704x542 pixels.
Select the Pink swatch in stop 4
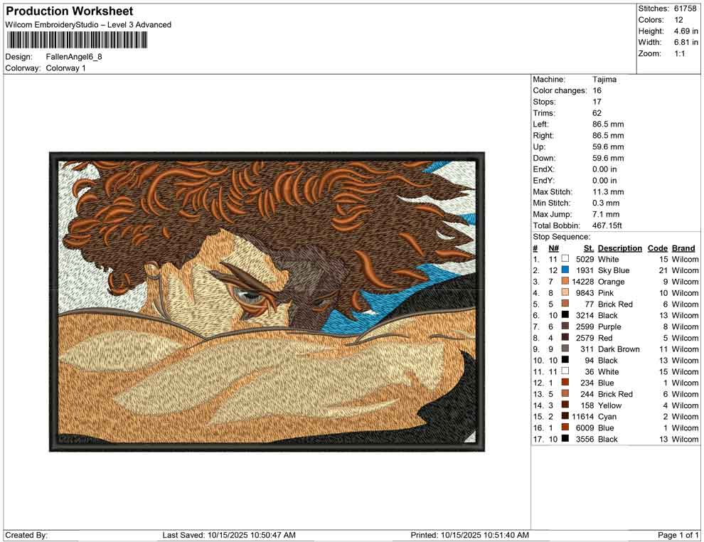565,293
